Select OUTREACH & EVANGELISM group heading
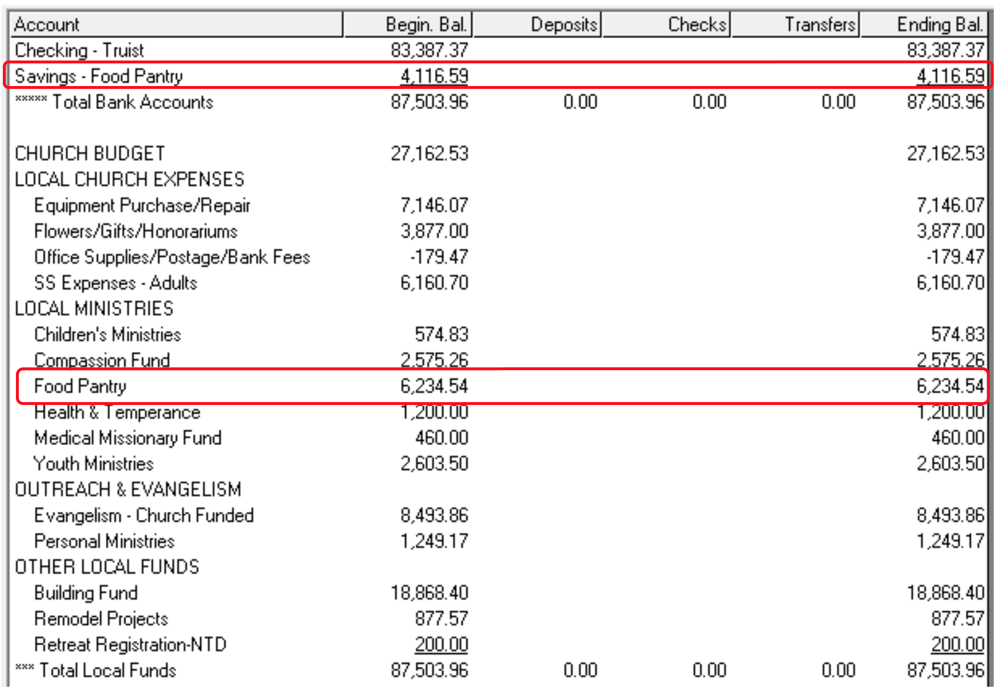The image size is (1000, 694). coord(128,490)
